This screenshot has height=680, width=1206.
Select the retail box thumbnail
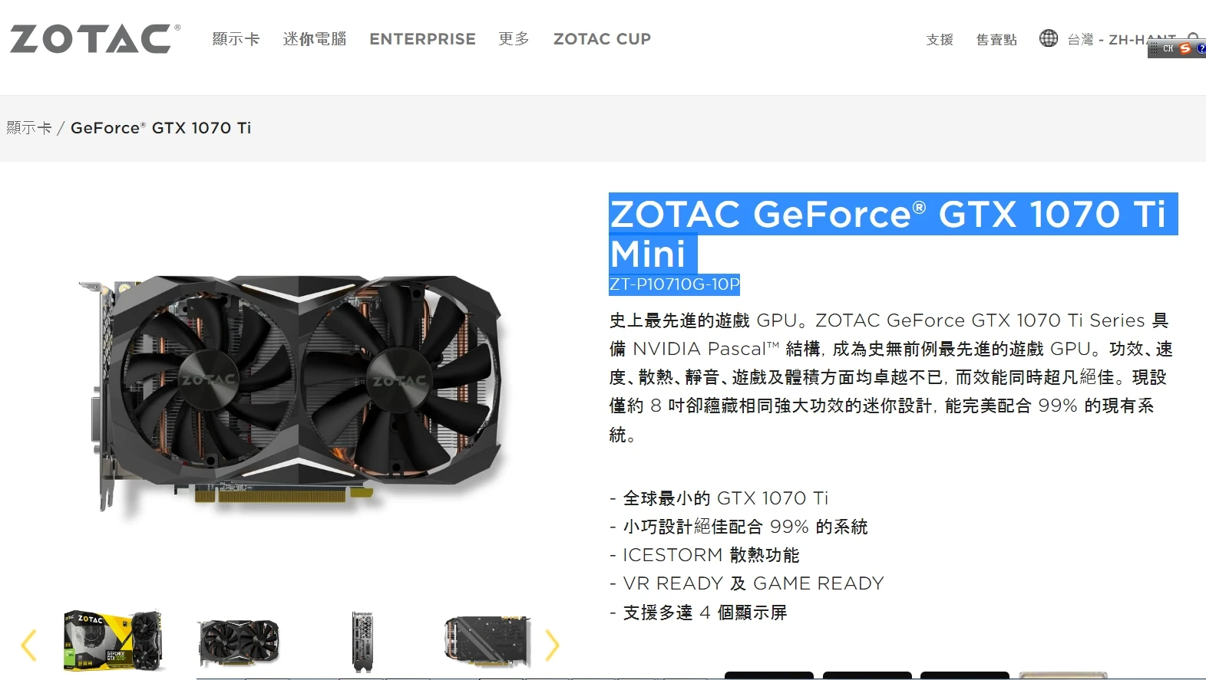point(114,641)
